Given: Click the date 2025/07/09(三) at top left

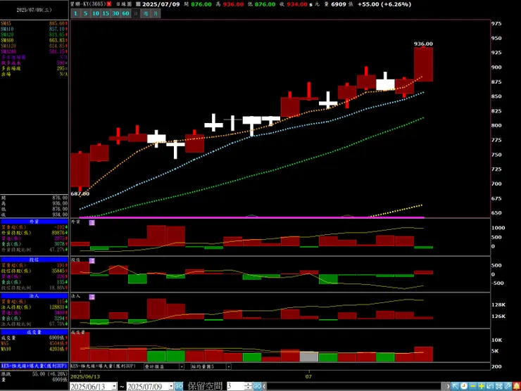Looking at the screenshot, I should [34, 10].
